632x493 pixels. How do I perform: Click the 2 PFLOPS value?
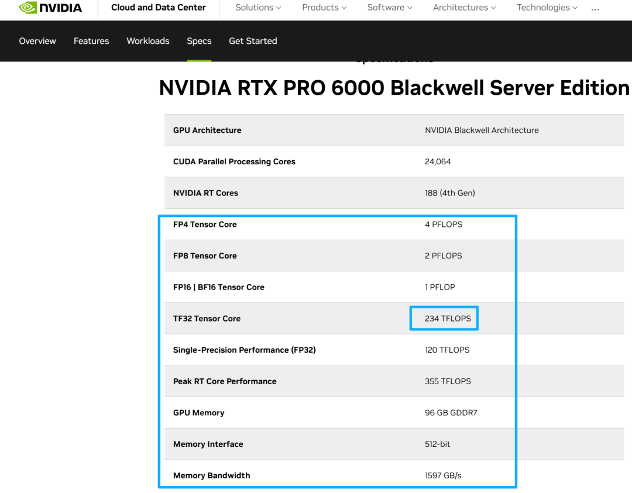click(444, 256)
